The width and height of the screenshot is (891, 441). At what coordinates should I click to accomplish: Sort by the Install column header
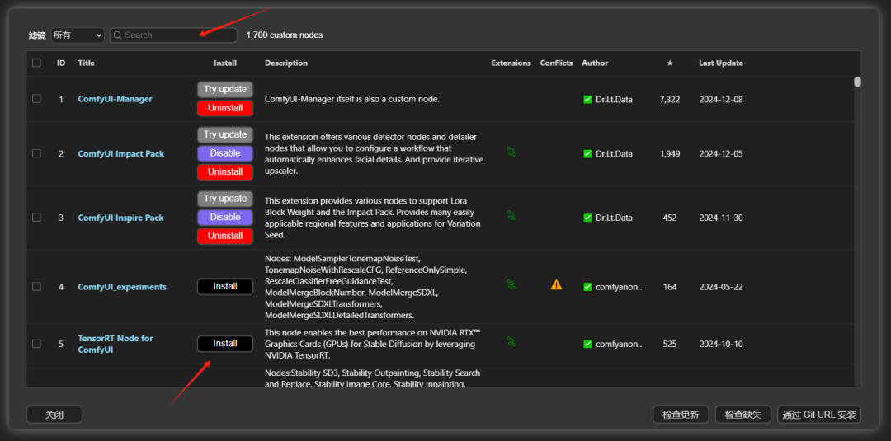tap(225, 63)
